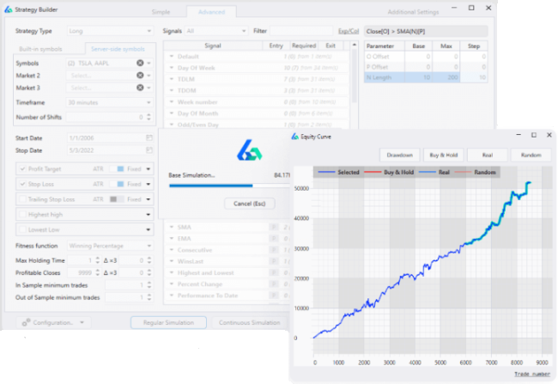This screenshot has height=384, width=558.
Task: Expand the Default signal group
Action: pyautogui.click(x=172, y=57)
